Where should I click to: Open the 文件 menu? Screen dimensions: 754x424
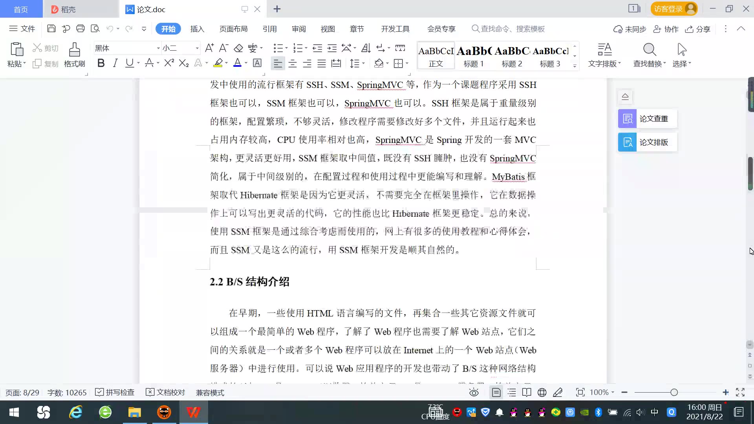coord(22,29)
